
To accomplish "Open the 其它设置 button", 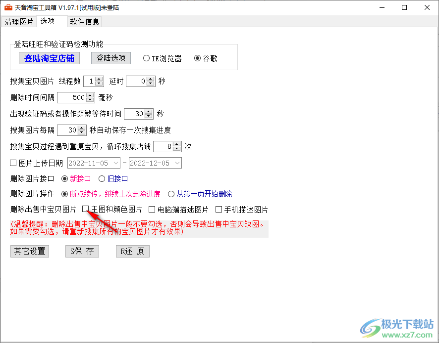I will (30, 251).
